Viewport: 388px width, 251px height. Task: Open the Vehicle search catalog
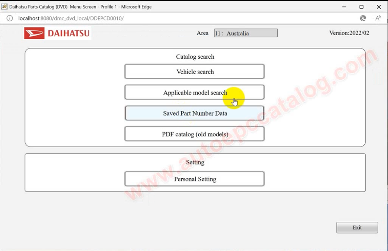(x=194, y=72)
